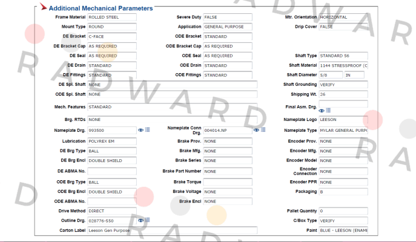View the Outline Drg. eye icon
Viewport: 416px width, 242px height.
(140, 221)
